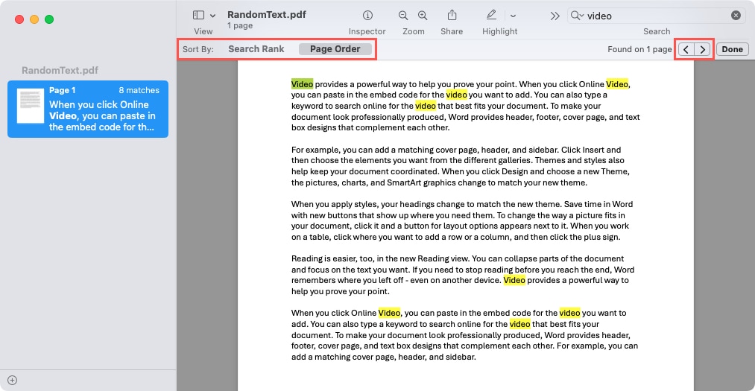Click the RandomText.pdf sidebar heading

point(60,70)
